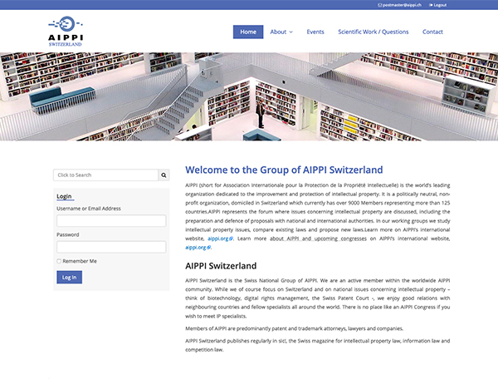Focus the Click to Search field
This screenshot has width=498, height=379.
105,175
